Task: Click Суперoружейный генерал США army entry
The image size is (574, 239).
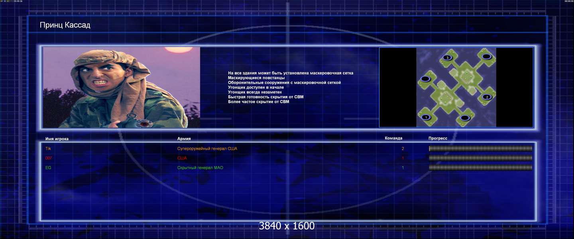Action: (x=207, y=149)
